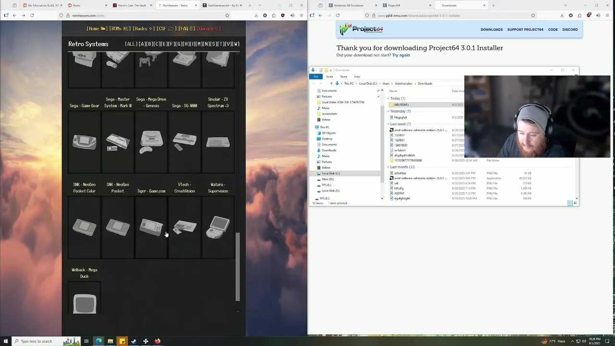
Task: Collapse the 'Yesterday (1)' file group
Action: click(388, 111)
